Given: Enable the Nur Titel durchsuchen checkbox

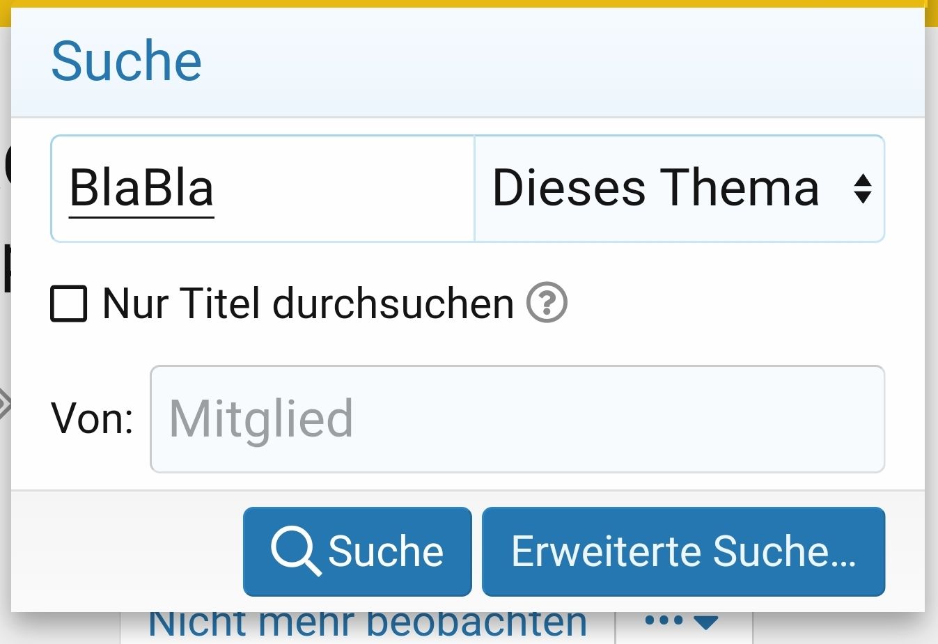Looking at the screenshot, I should click(x=69, y=304).
